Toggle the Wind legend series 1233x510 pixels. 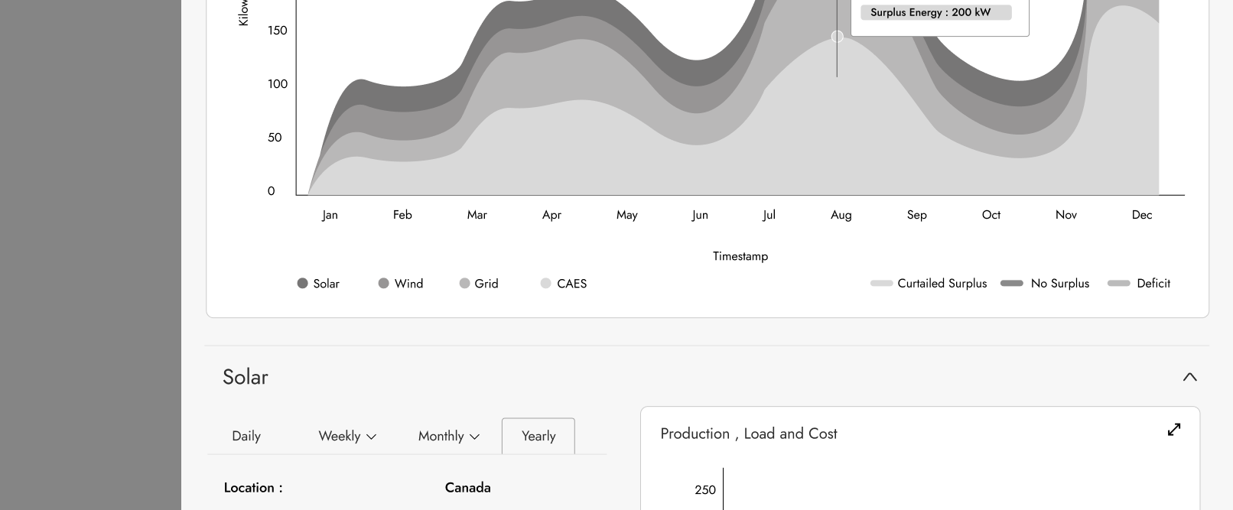401,284
